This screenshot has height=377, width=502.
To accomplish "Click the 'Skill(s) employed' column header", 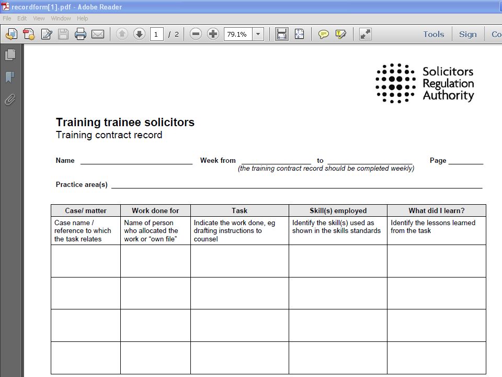I will [x=338, y=210].
